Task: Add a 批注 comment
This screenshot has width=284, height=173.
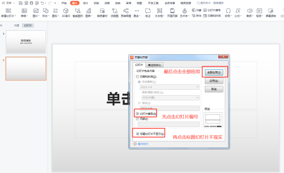Action: click(148, 13)
